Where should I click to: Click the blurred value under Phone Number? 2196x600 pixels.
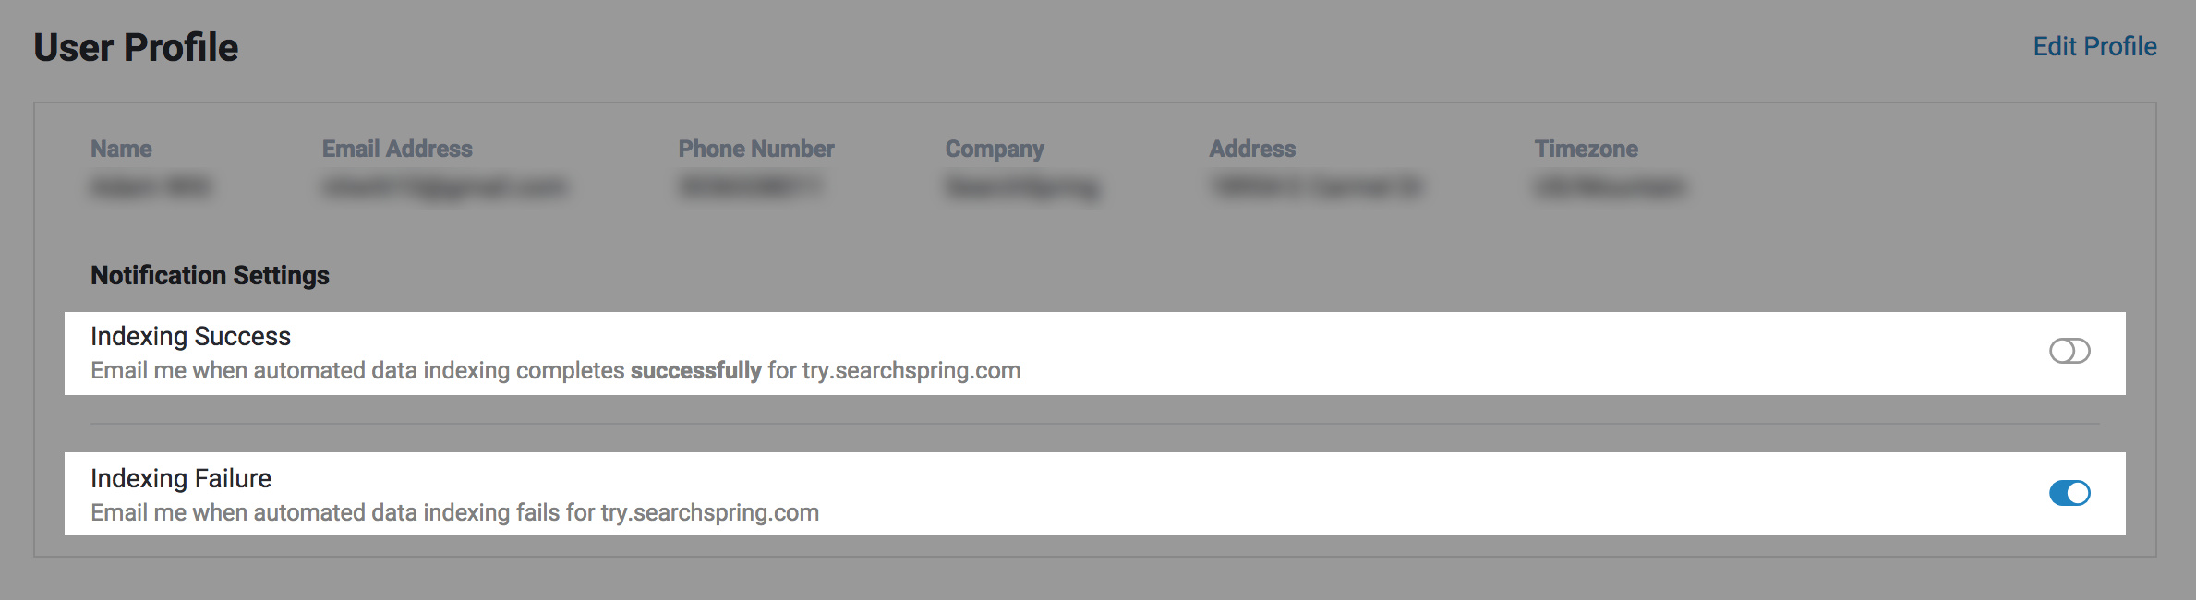pos(749,187)
